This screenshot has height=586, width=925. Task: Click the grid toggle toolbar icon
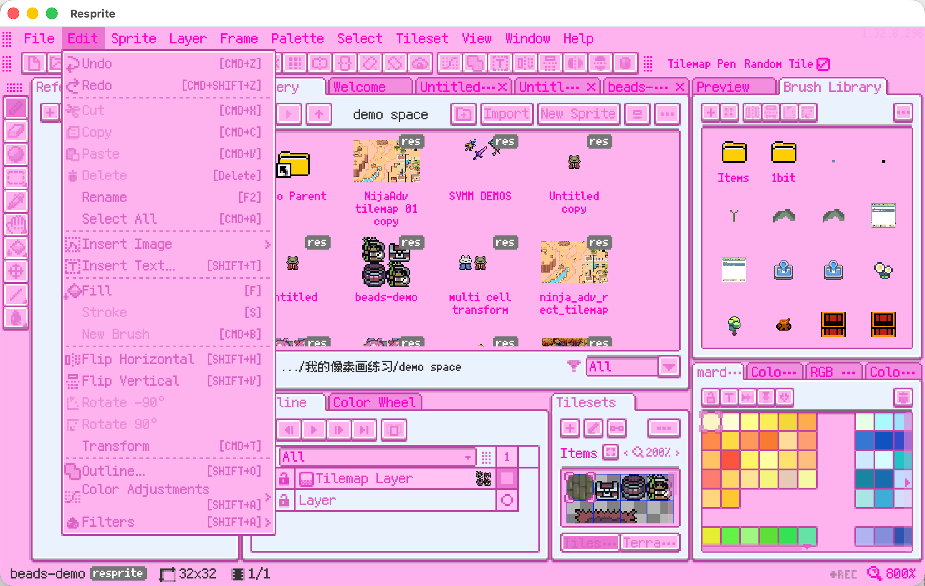295,63
